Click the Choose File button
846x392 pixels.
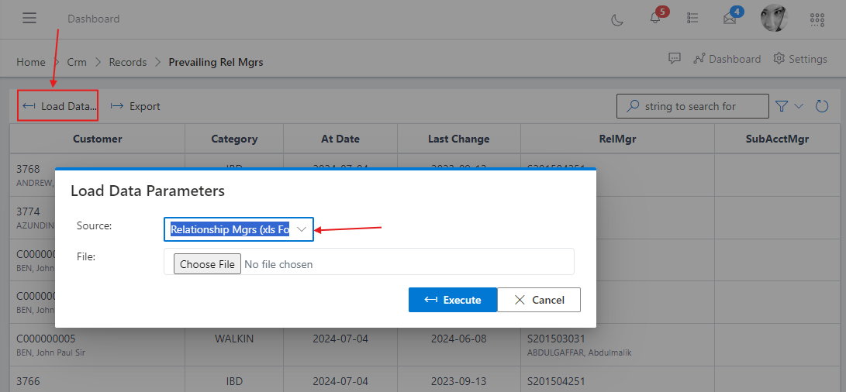[207, 264]
